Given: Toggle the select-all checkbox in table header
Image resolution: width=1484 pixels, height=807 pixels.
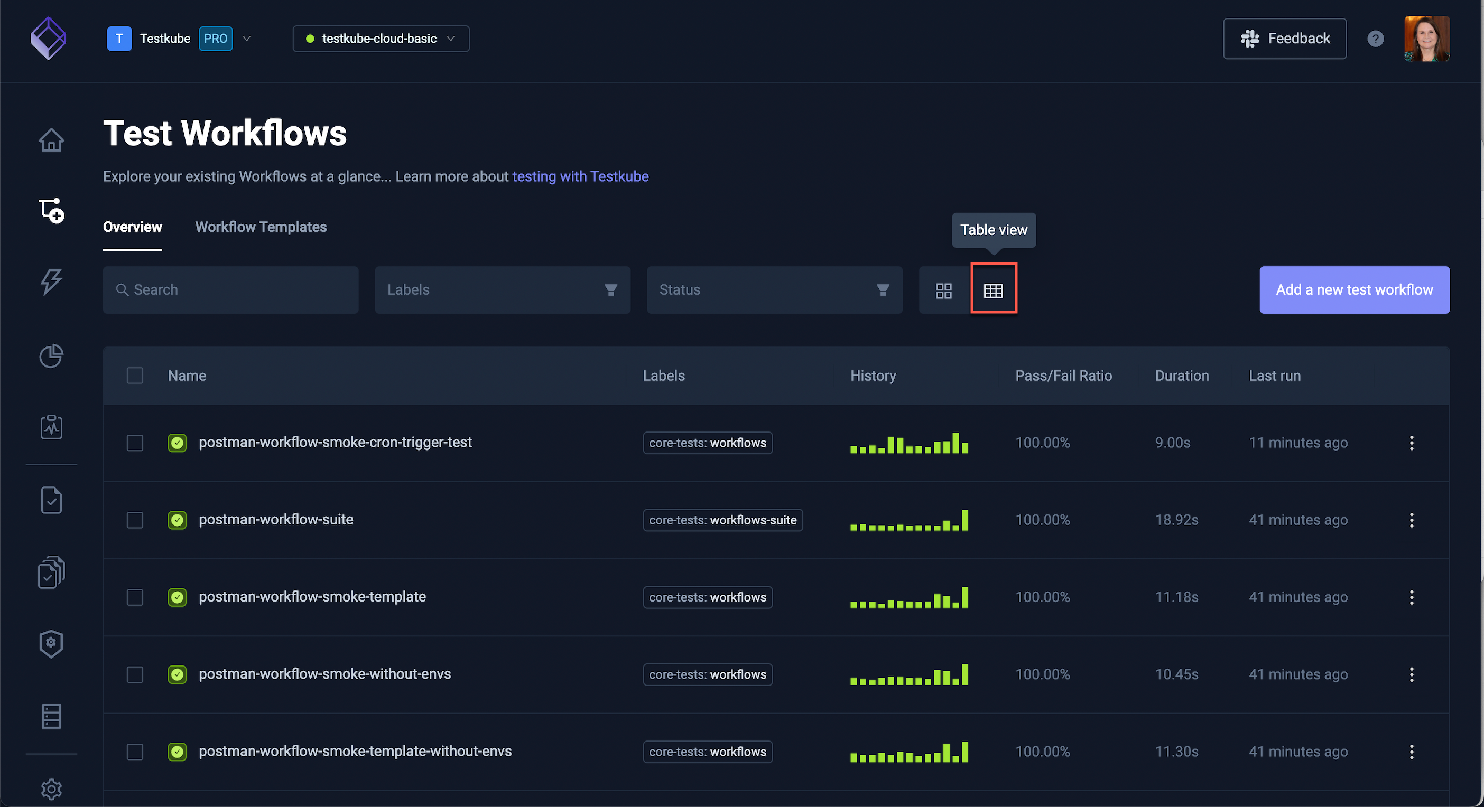Looking at the screenshot, I should pos(135,376).
